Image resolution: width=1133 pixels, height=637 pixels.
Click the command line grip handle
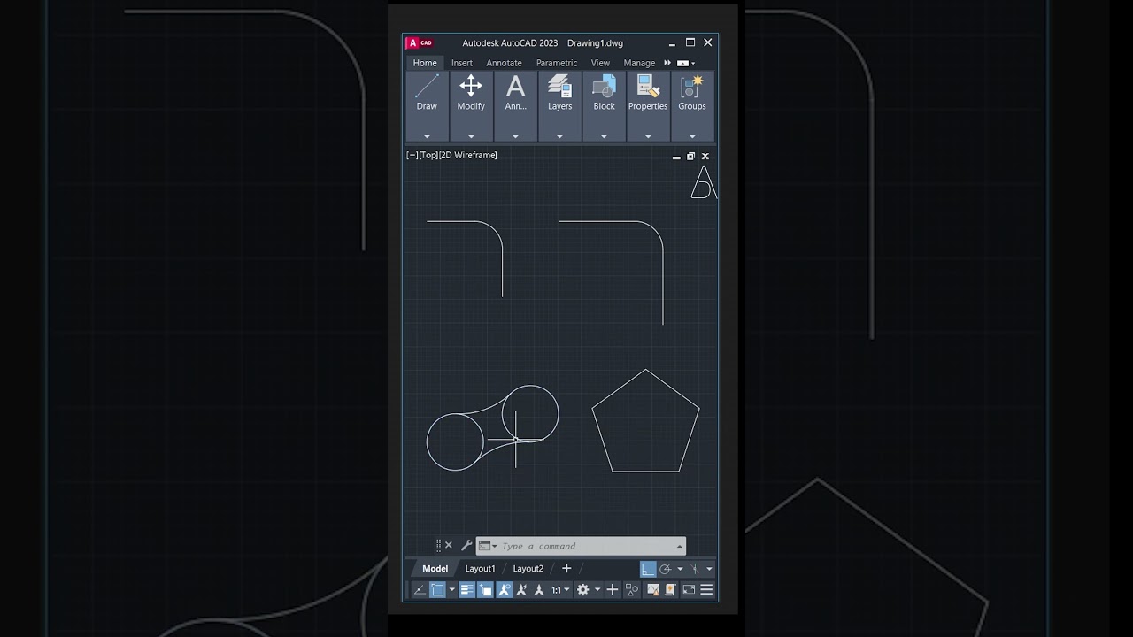(x=438, y=546)
